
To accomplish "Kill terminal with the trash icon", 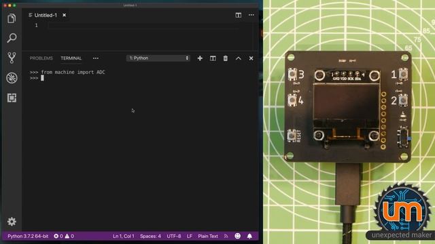I will click(226, 58).
